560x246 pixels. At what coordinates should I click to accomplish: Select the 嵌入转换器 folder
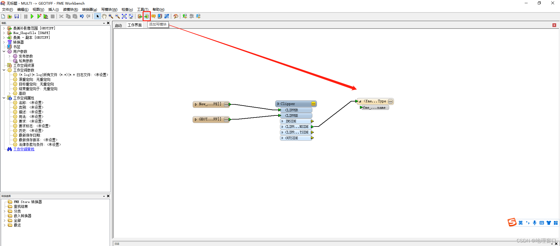click(22, 216)
